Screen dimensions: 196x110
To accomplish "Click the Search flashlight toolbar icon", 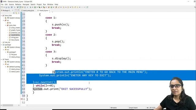I will [59, 7].
